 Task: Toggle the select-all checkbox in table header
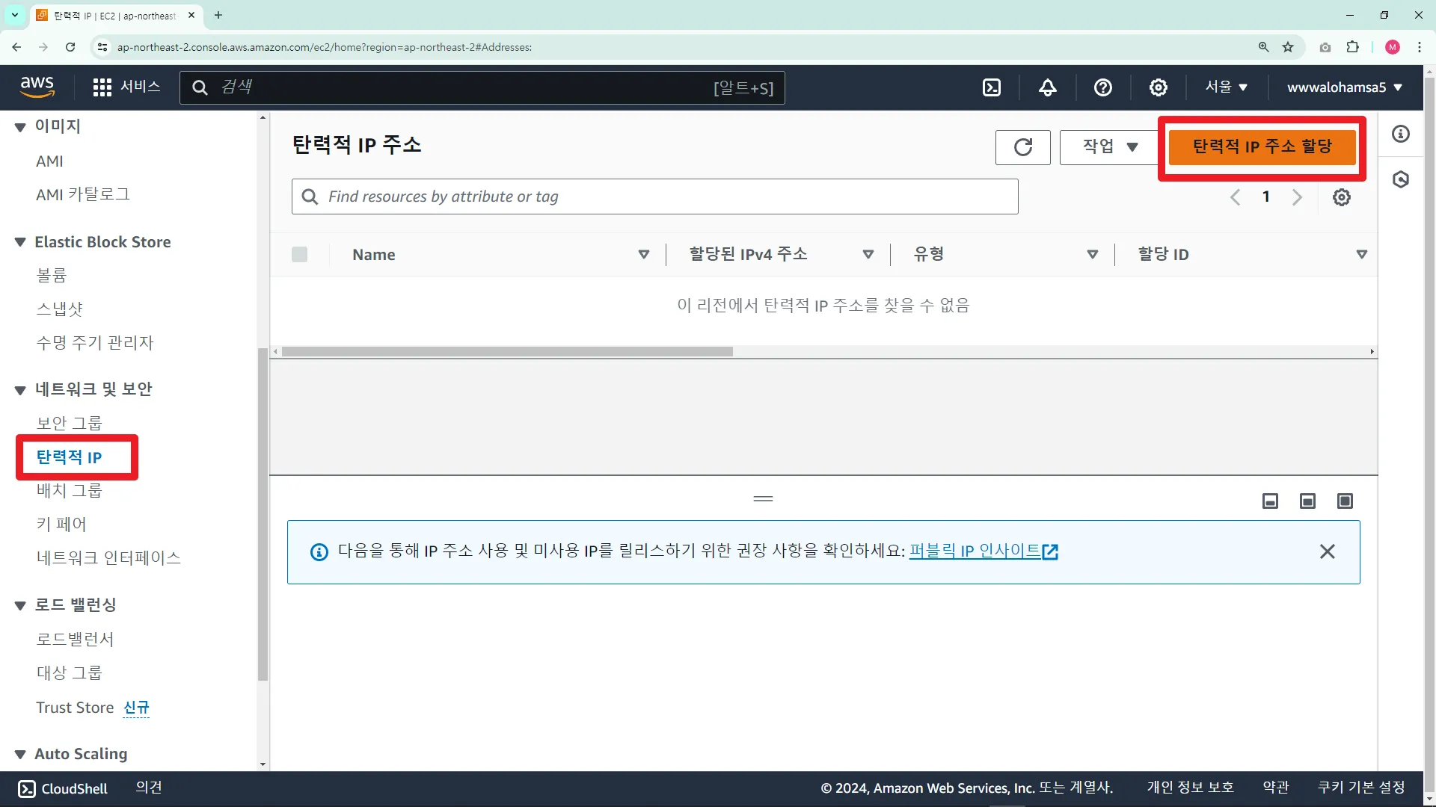(299, 255)
